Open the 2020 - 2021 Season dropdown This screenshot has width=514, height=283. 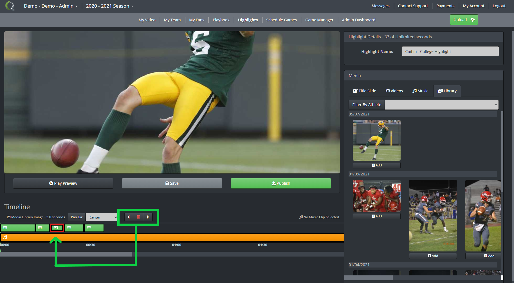coord(110,6)
